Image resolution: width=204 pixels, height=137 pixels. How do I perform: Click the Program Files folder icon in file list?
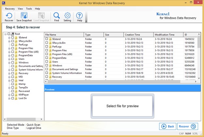pyautogui.click(x=50, y=50)
